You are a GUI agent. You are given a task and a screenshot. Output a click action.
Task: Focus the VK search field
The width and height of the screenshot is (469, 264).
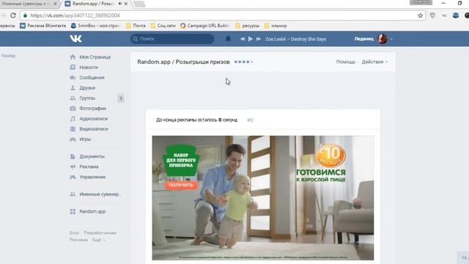coord(172,39)
